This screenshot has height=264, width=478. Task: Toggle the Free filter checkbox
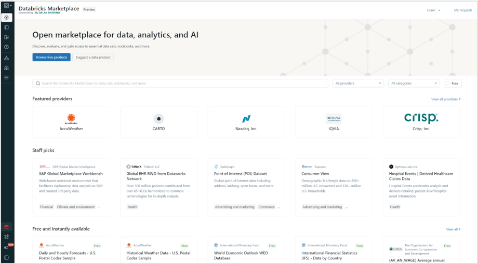coord(448,83)
